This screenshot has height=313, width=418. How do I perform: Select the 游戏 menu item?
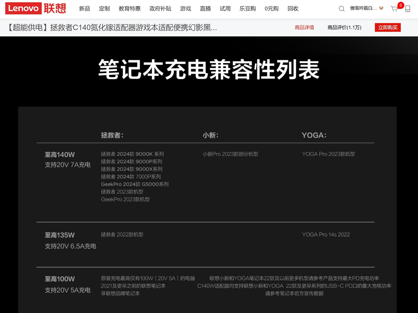click(x=185, y=9)
